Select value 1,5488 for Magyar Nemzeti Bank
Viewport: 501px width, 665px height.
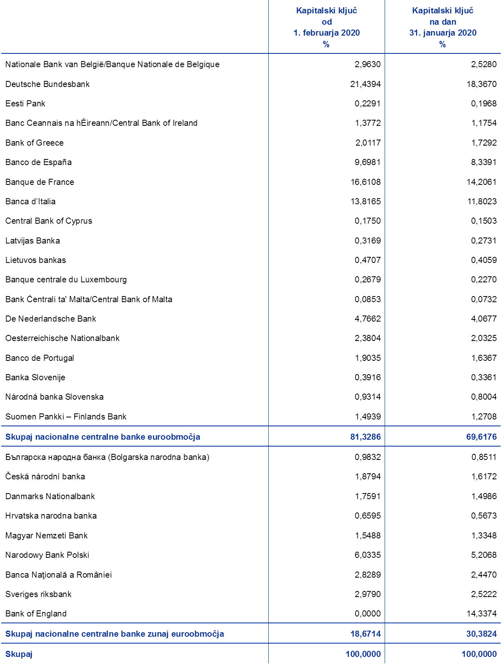[x=368, y=536]
